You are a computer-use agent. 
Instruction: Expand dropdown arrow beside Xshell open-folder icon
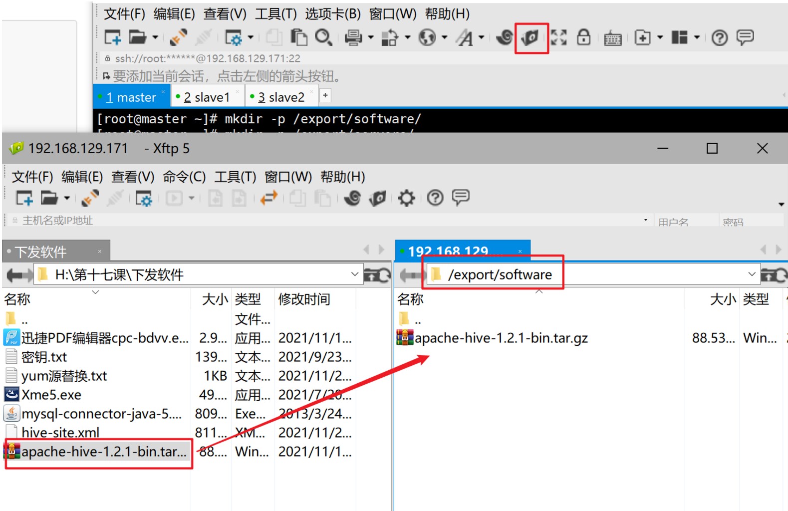pos(155,37)
